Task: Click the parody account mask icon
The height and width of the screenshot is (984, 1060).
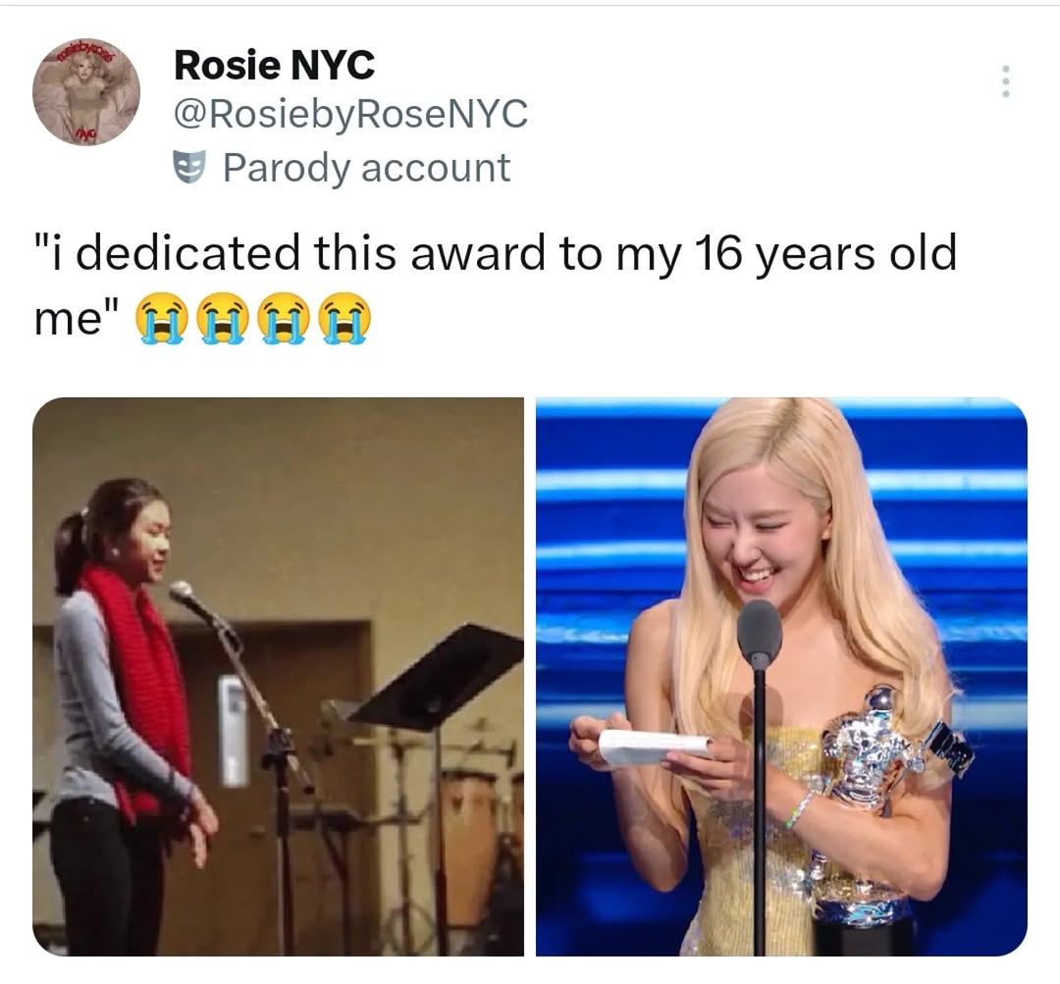Action: pos(188,169)
